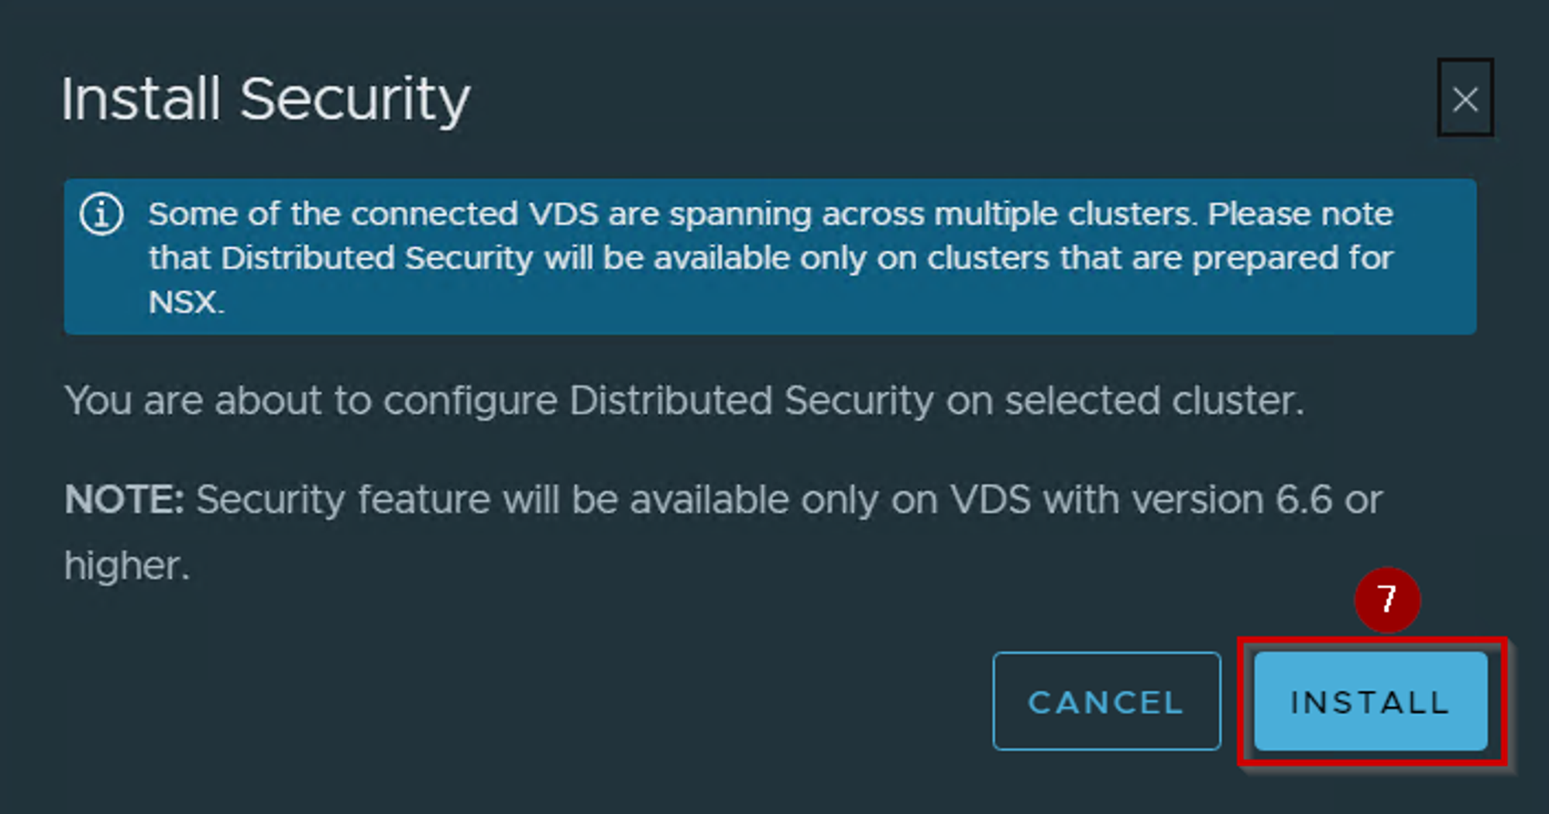The image size is (1549, 814).
Task: Click the word "Security" in the dialog title
Action: [355, 99]
